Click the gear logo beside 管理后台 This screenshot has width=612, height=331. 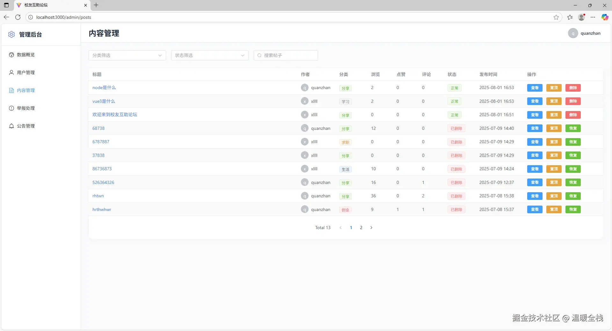tap(11, 34)
